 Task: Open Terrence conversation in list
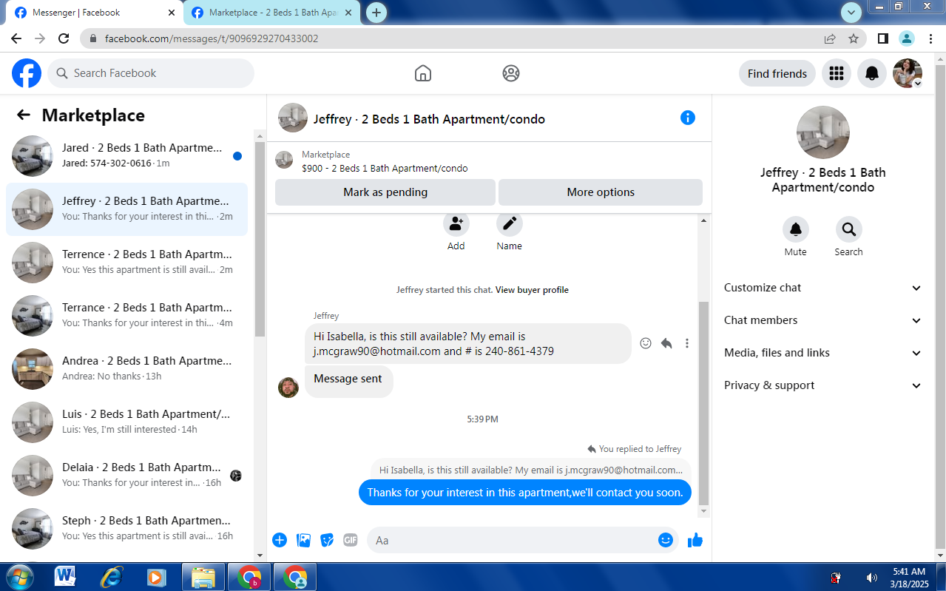point(127,263)
